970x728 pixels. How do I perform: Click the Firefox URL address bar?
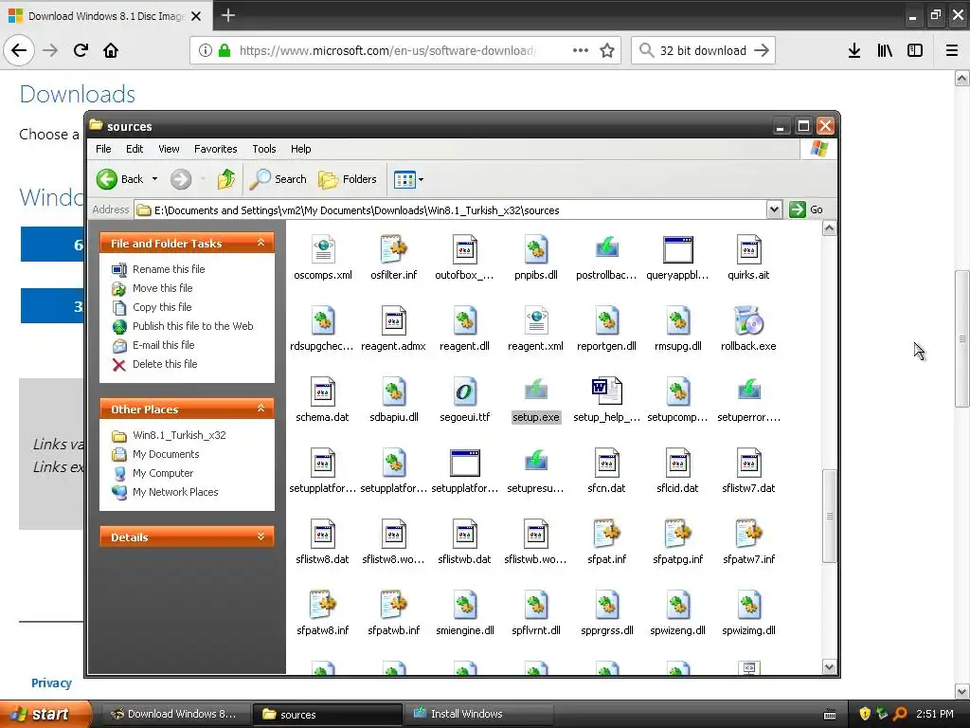(387, 51)
